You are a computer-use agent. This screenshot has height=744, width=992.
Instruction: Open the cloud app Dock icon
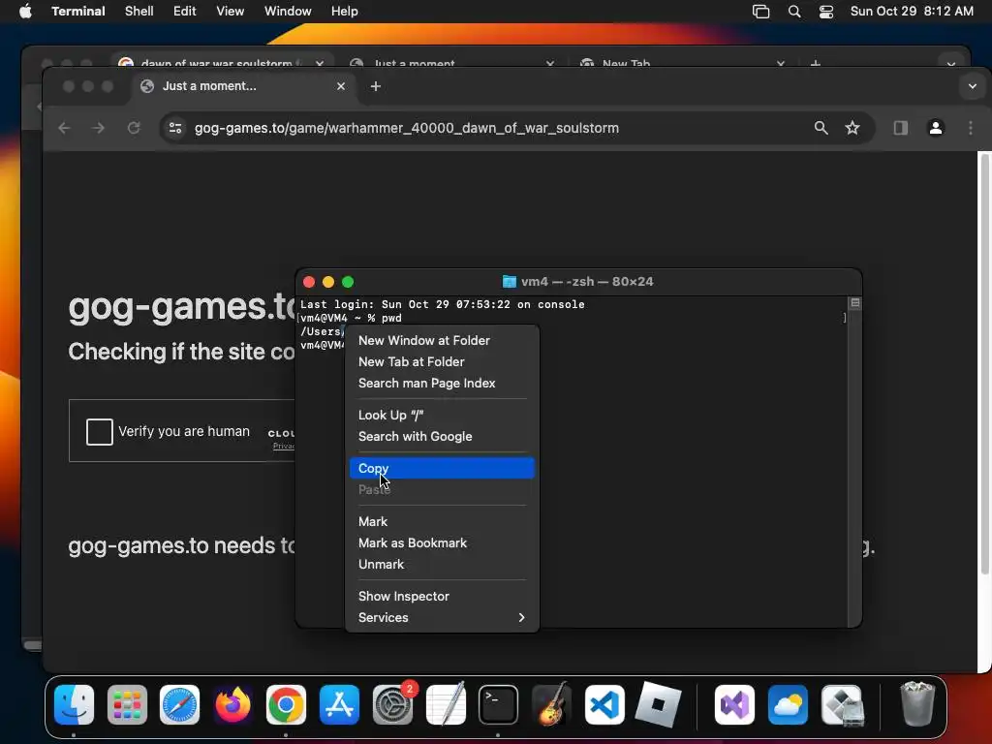pyautogui.click(x=788, y=704)
